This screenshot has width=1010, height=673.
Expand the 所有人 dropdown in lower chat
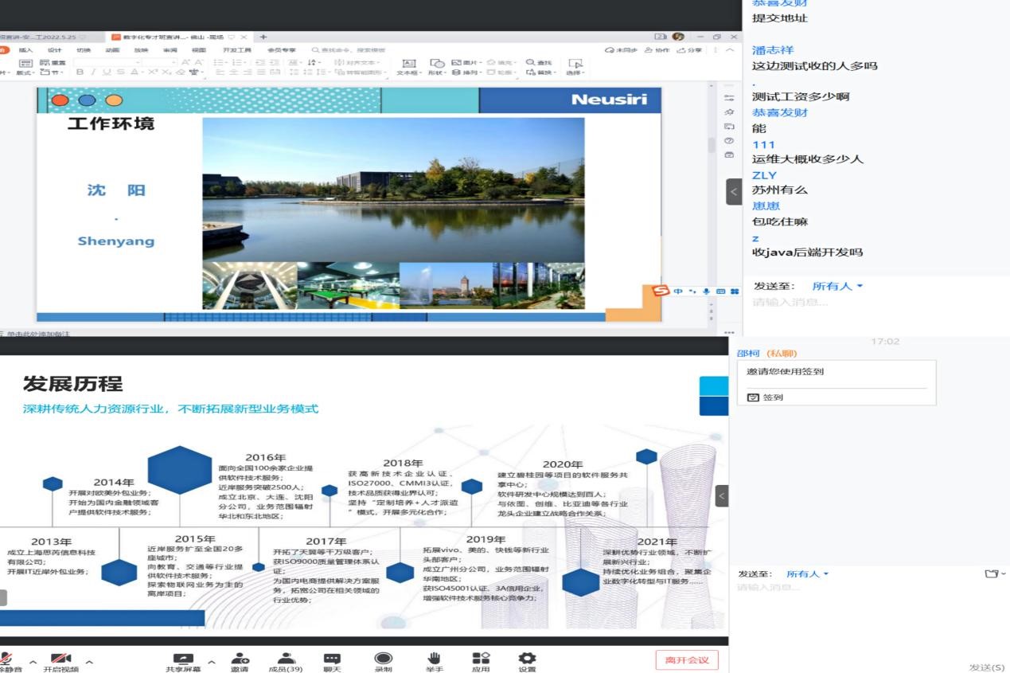[807, 573]
